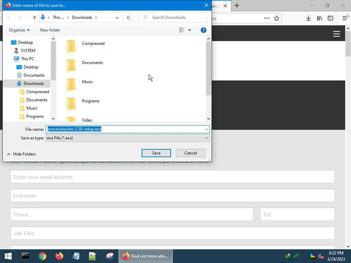This screenshot has width=351, height=263.
Task: Select Music subfolder in navigation tree
Action: coord(32,108)
